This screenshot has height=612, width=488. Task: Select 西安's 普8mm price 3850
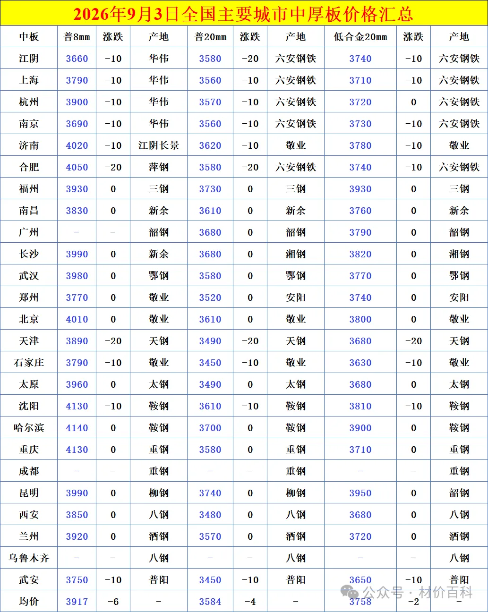[77, 515]
